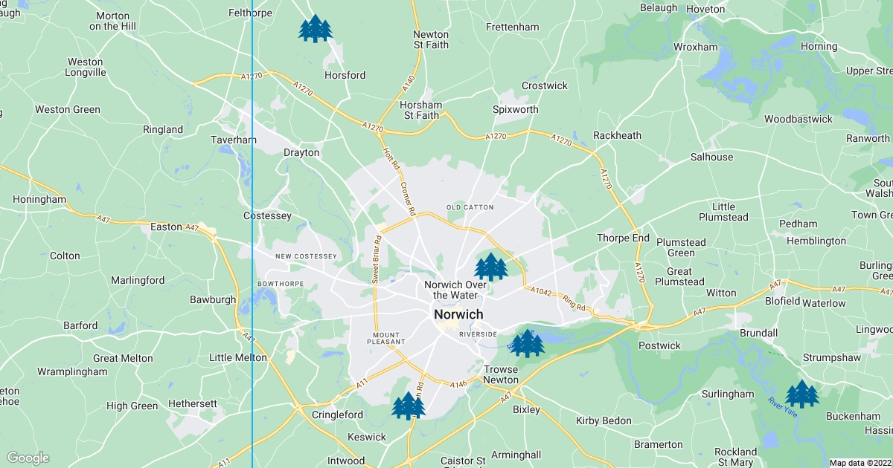Select the Cringleford label
Screen dimensions: 893x468
click(337, 415)
